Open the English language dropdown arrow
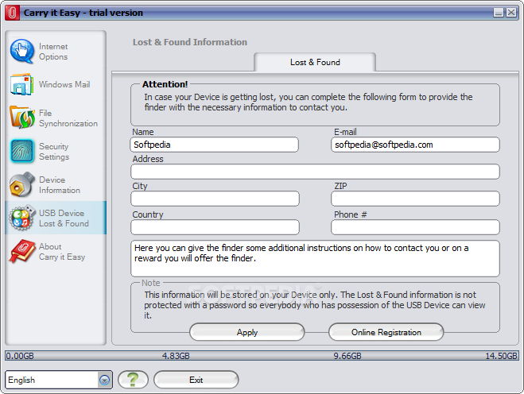This screenshot has height=394, width=524. pos(105,380)
